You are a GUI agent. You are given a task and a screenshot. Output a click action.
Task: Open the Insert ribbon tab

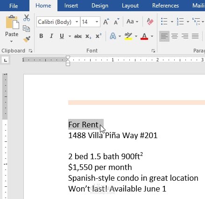(71, 6)
